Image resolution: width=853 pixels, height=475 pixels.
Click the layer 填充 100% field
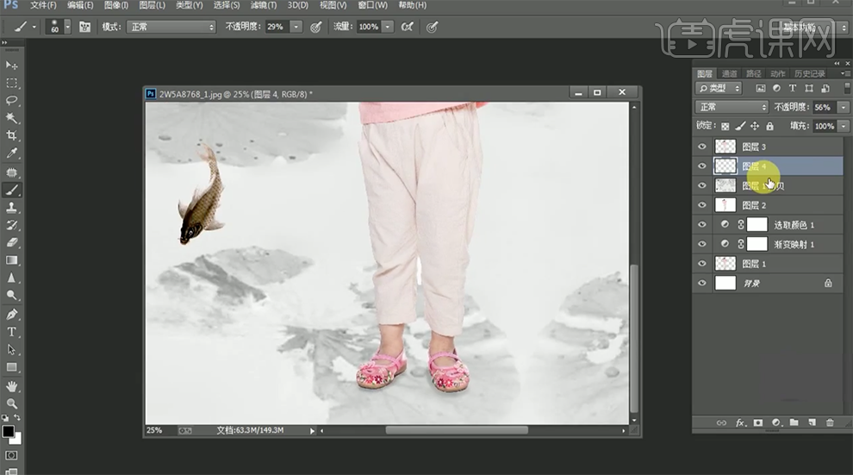click(825, 126)
